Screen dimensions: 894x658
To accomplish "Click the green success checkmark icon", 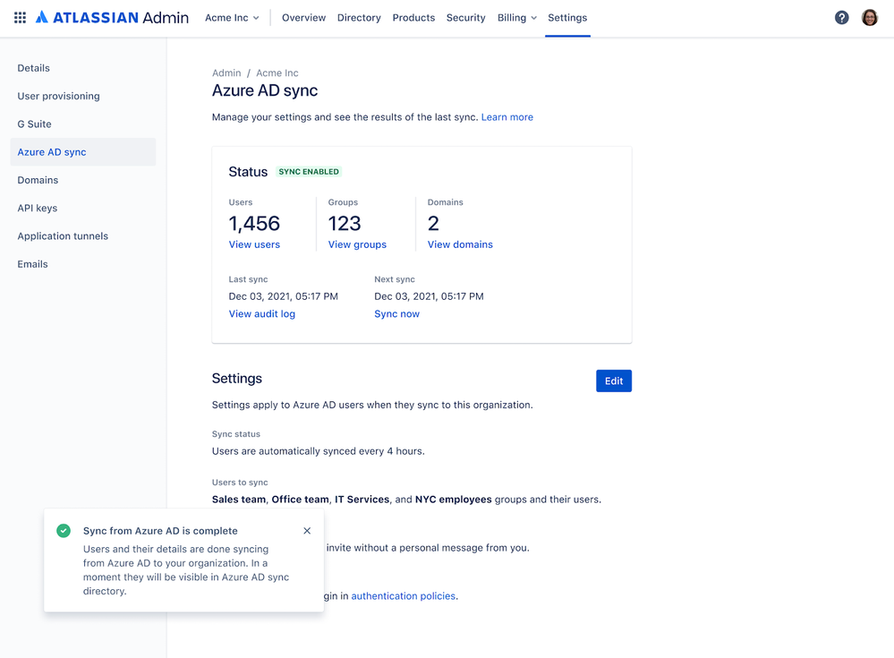I will (64, 531).
